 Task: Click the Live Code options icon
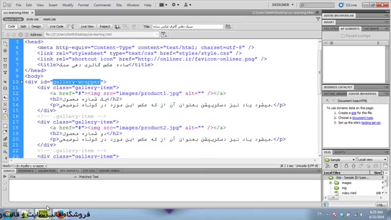tap(71, 26)
